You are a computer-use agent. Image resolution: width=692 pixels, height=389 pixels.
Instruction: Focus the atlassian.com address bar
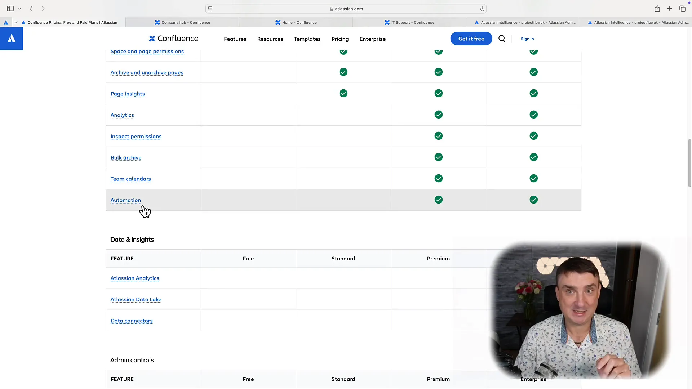click(346, 9)
